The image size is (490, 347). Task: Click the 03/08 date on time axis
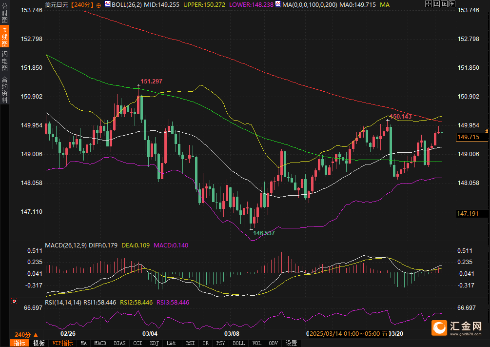[x=232, y=334]
